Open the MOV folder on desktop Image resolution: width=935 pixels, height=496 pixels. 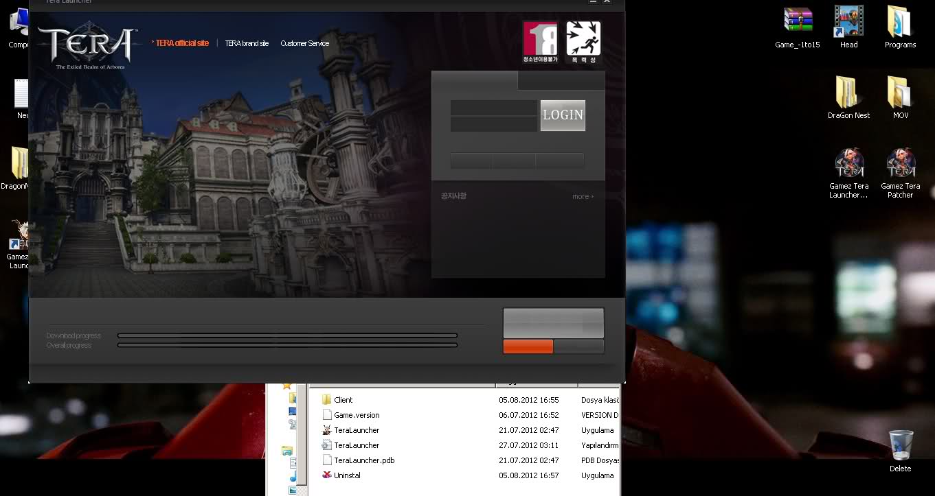[x=900, y=97]
